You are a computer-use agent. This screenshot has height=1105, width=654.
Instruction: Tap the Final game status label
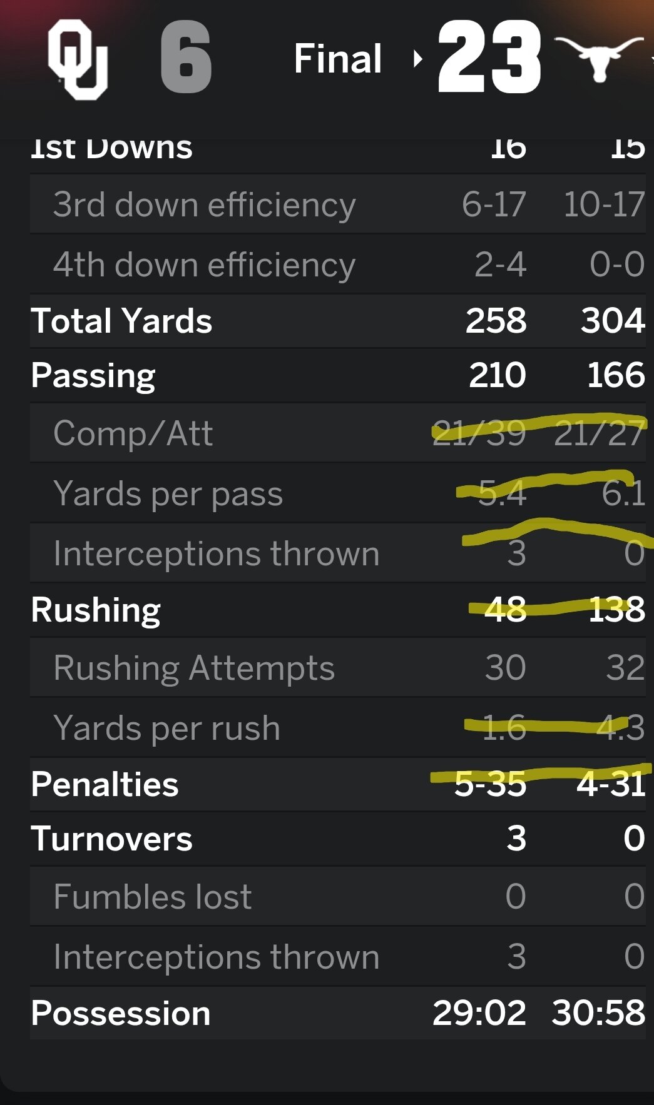click(338, 59)
